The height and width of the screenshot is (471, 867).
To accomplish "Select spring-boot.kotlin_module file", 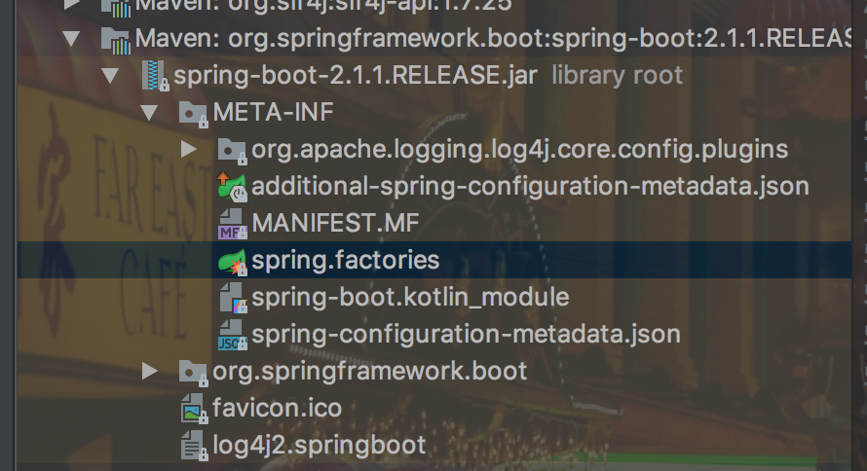I will (410, 298).
